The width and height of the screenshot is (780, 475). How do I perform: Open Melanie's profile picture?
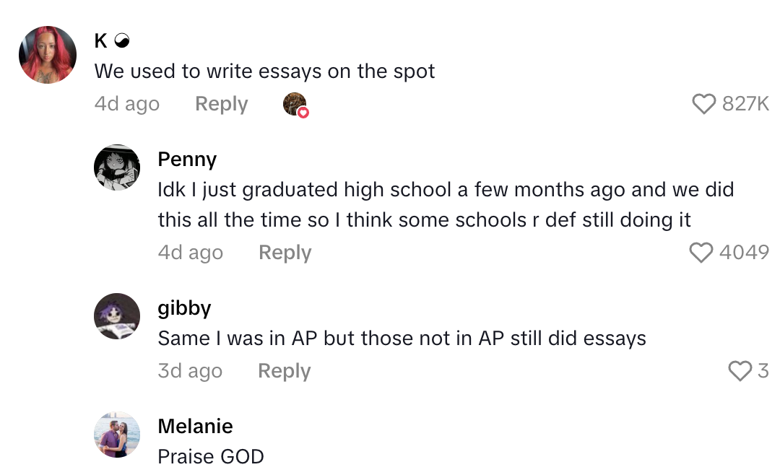coord(116,435)
